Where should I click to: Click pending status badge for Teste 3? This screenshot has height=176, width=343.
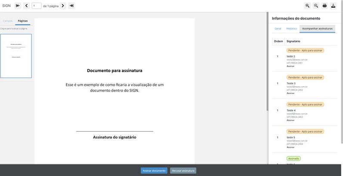pos(305,77)
